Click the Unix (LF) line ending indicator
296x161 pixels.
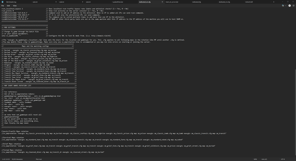click(x=264, y=159)
